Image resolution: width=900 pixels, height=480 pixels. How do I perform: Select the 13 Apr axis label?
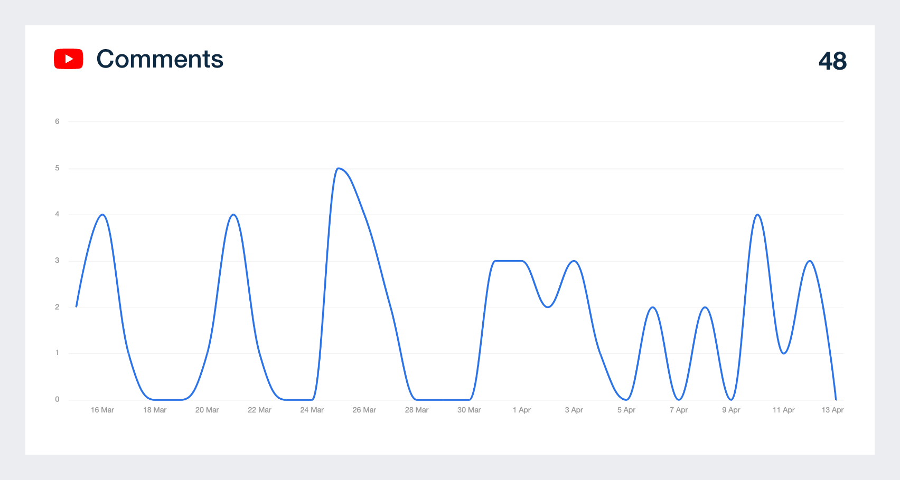pyautogui.click(x=832, y=410)
